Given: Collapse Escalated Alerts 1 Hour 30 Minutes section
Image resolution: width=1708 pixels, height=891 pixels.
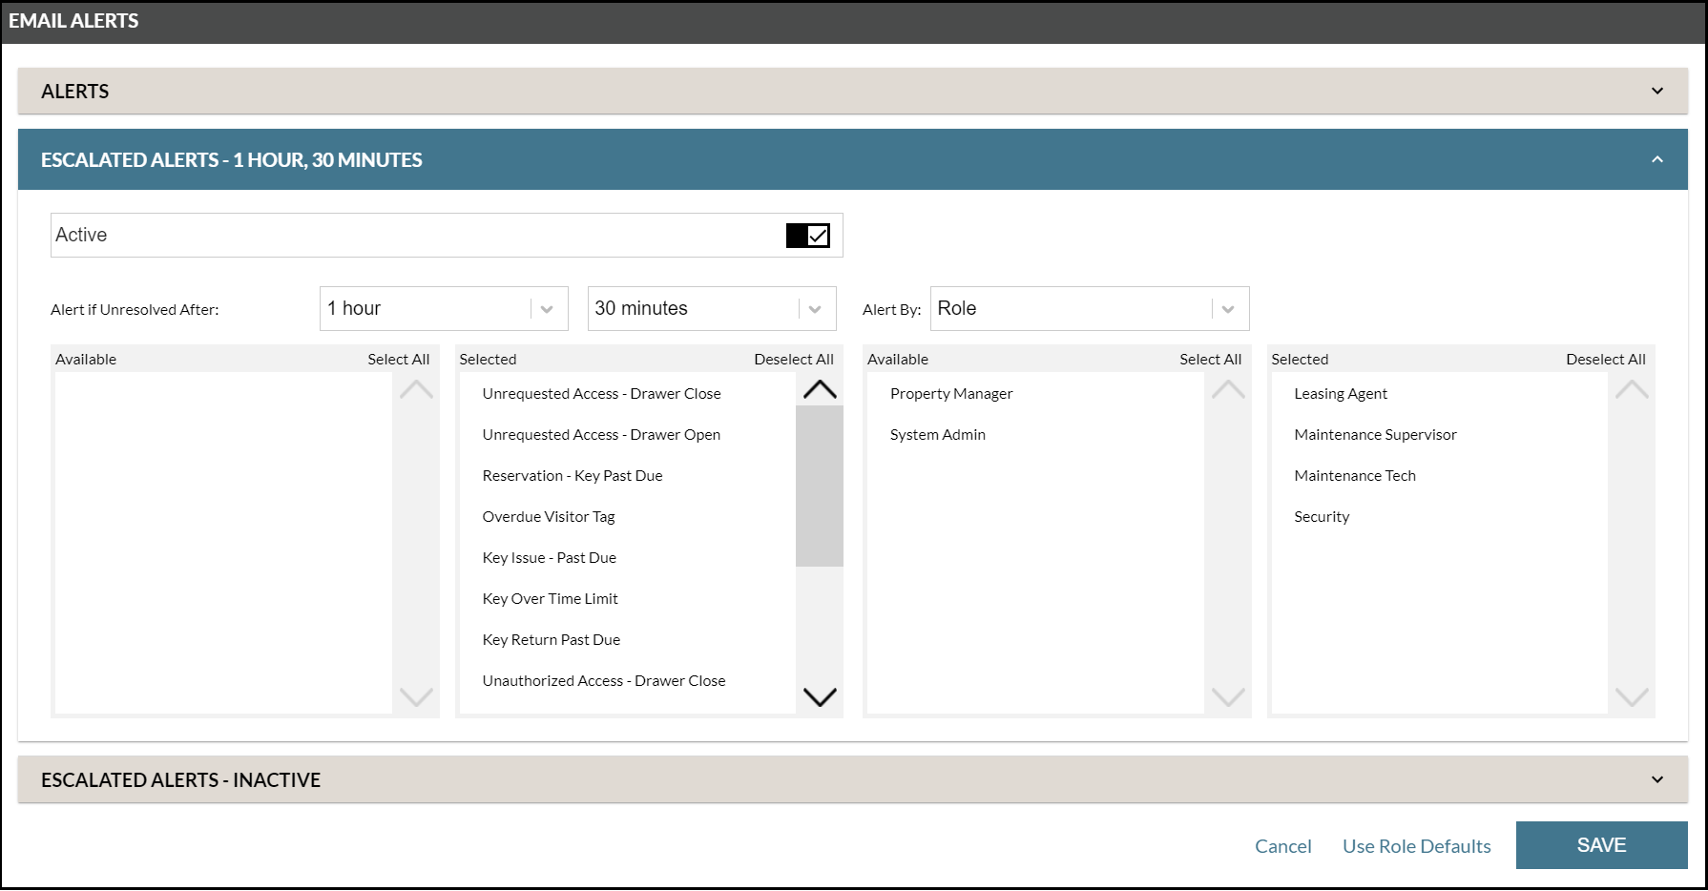Looking at the screenshot, I should (1657, 159).
